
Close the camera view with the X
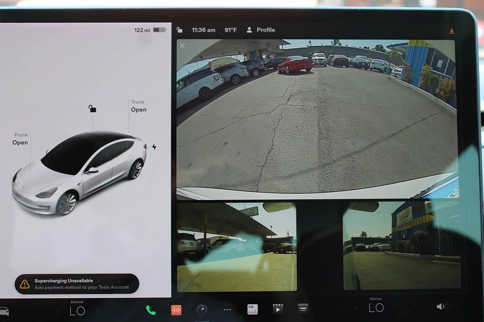(182, 45)
